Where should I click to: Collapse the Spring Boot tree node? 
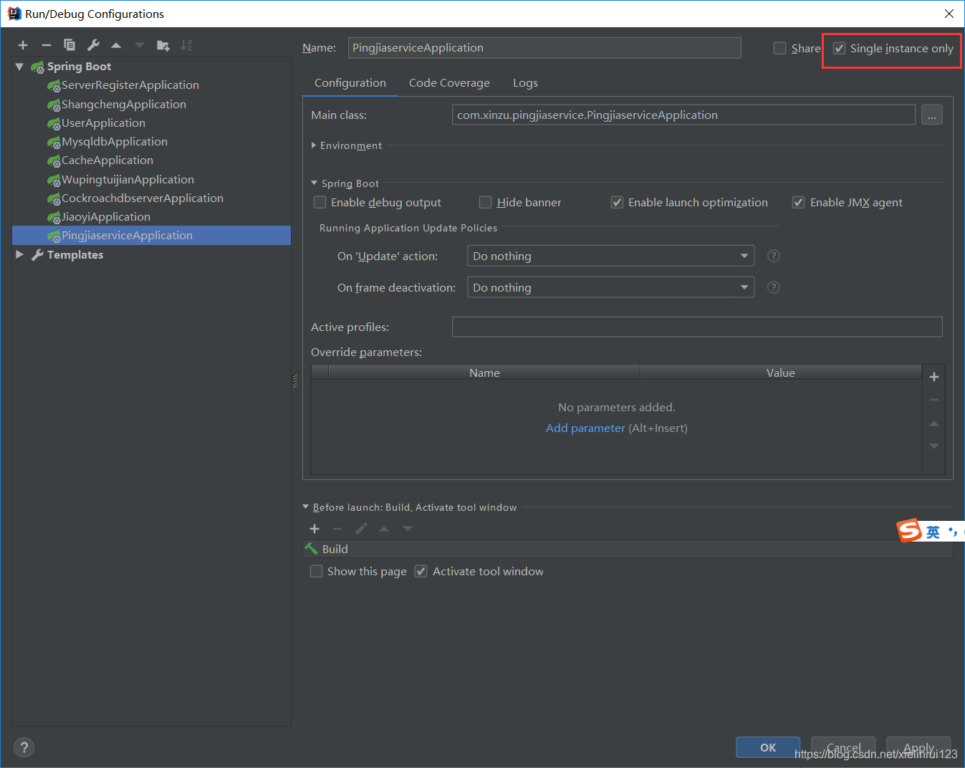[x=19, y=67]
